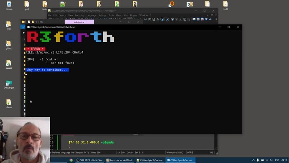Click the 'Any key to continue...' prompt
The height and width of the screenshot is (163, 289).
(47, 70)
